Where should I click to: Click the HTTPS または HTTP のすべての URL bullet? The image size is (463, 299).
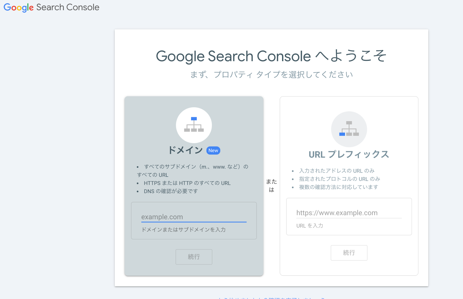pos(187,183)
